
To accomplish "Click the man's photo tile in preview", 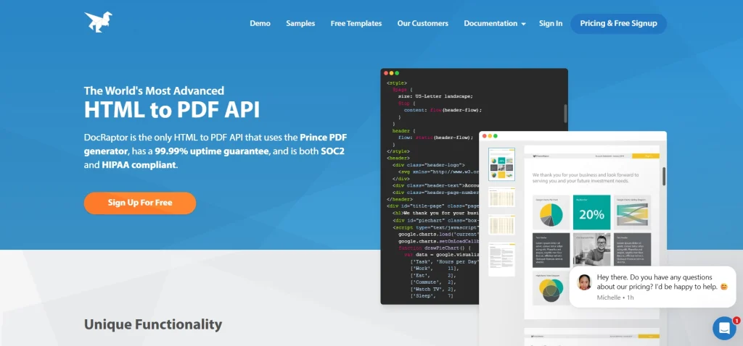I will click(591, 249).
